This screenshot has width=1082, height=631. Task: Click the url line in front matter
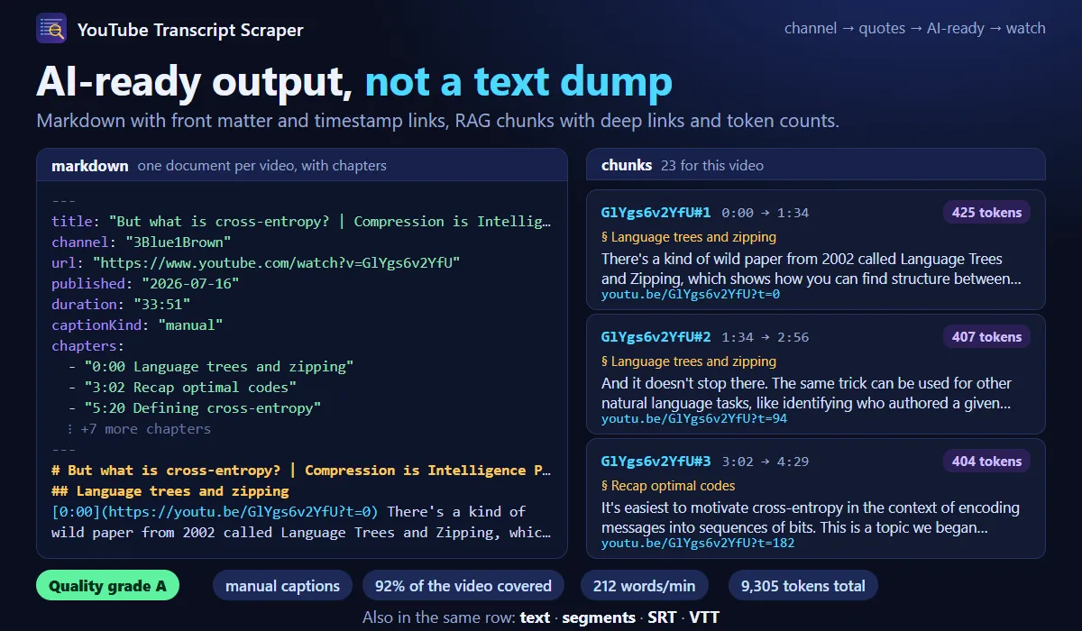pyautogui.click(x=256, y=263)
